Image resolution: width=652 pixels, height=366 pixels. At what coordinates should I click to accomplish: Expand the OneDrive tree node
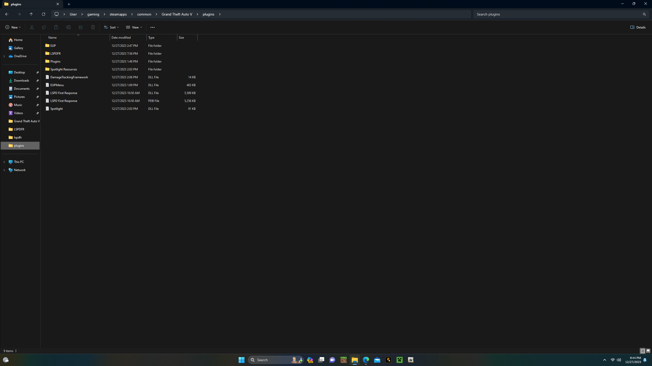pyautogui.click(x=4, y=56)
